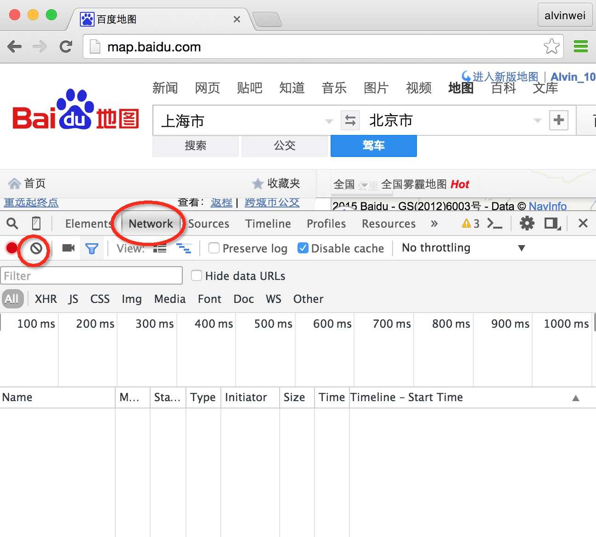Viewport: 596px width, 537px height.
Task: Capture screenshots with the camera icon
Action: click(68, 248)
